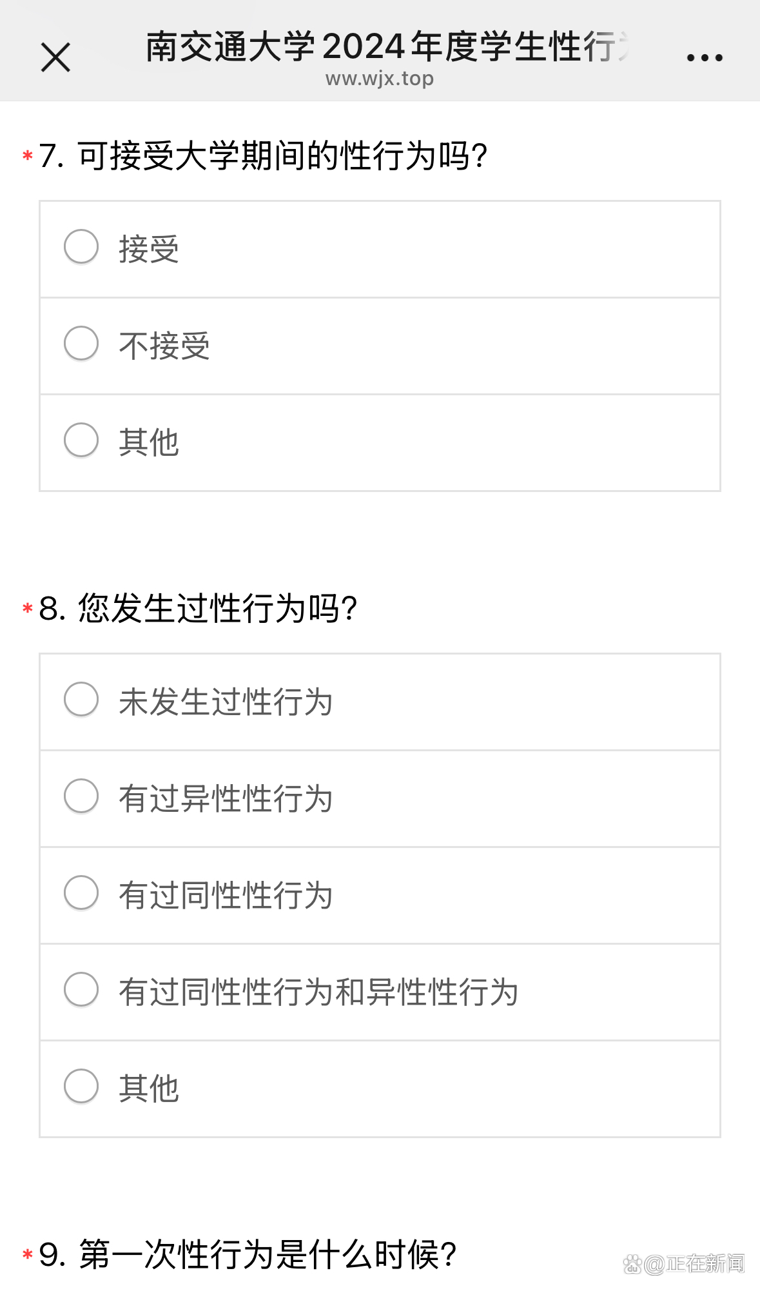Select the 不接受 radio button
This screenshot has height=1291, width=760.
pos(81,344)
